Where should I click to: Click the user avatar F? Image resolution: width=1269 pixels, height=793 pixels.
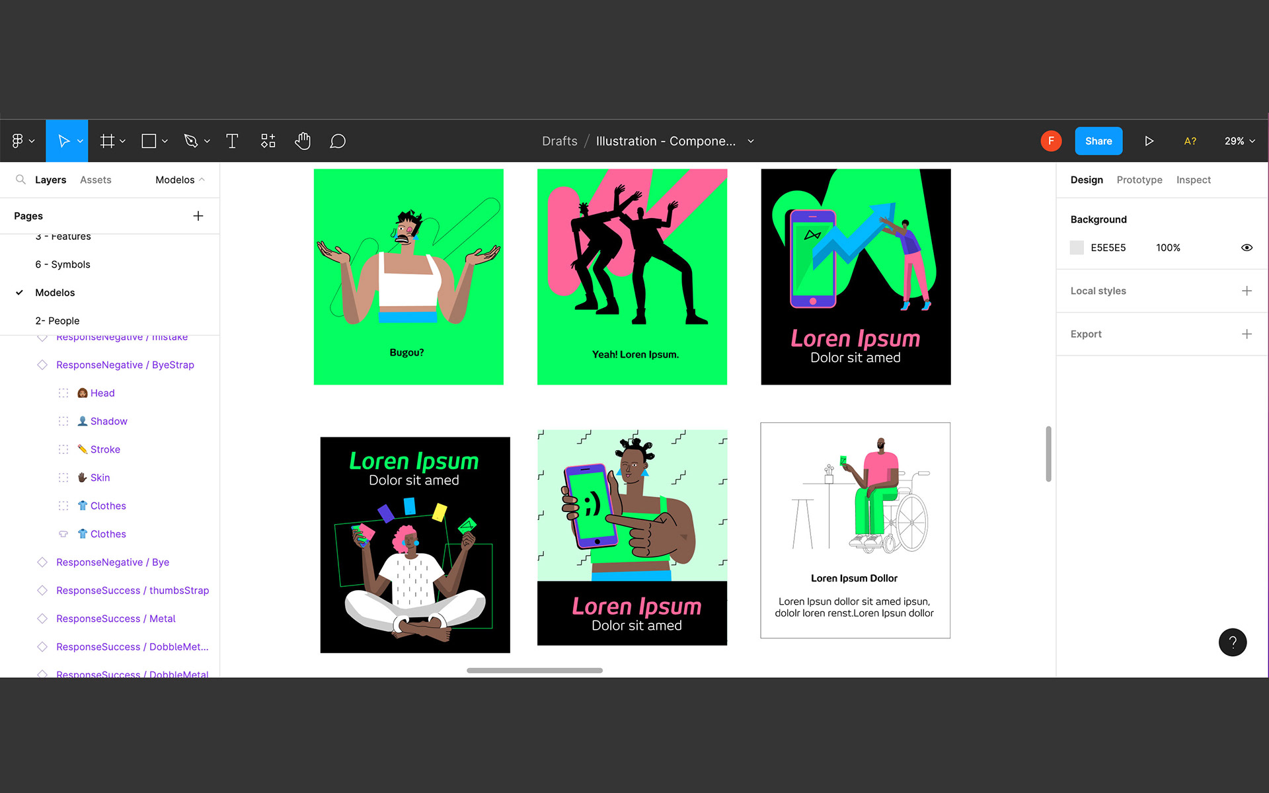pos(1051,141)
